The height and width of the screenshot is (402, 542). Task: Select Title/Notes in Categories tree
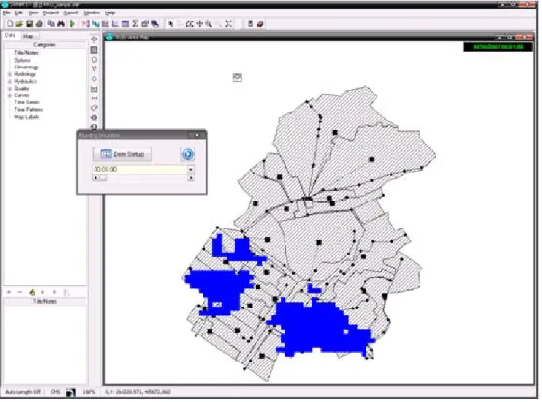tap(26, 53)
